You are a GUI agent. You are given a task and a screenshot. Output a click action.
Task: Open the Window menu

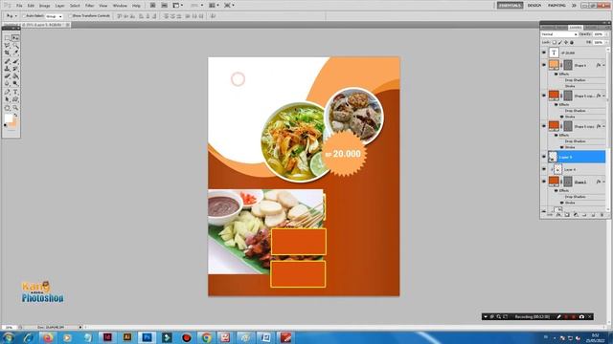pyautogui.click(x=120, y=6)
